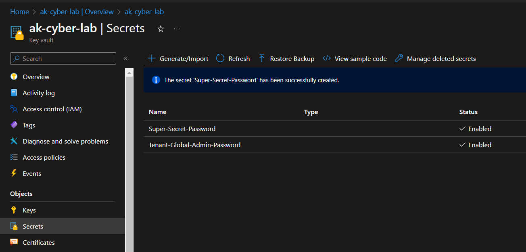Select Secrets under Objects
The image size is (526, 252).
(63, 226)
